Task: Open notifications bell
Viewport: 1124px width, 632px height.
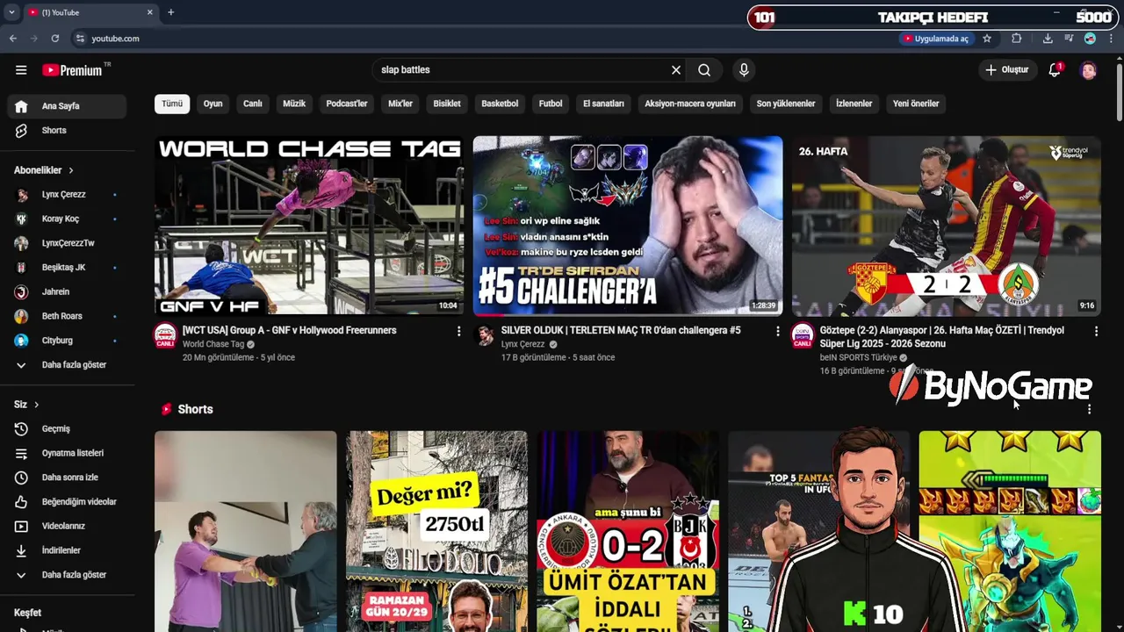Action: pos(1055,70)
